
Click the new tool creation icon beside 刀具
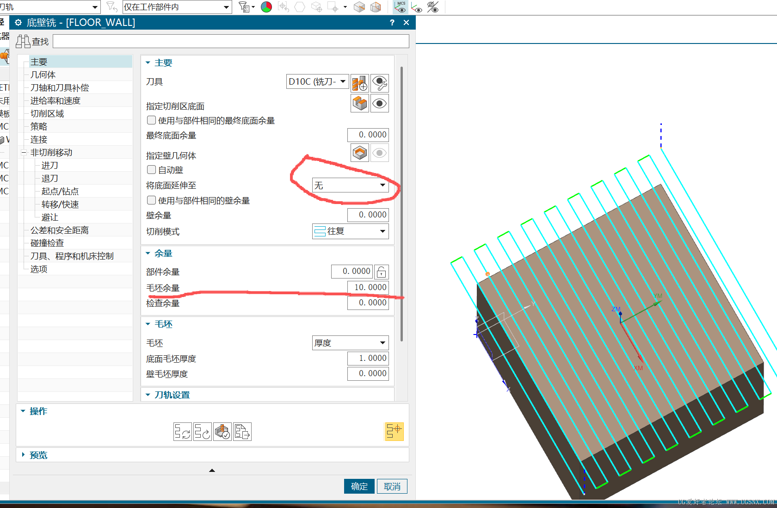359,83
